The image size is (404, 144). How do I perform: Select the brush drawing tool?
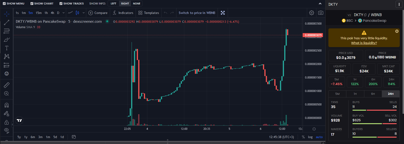point(6,39)
